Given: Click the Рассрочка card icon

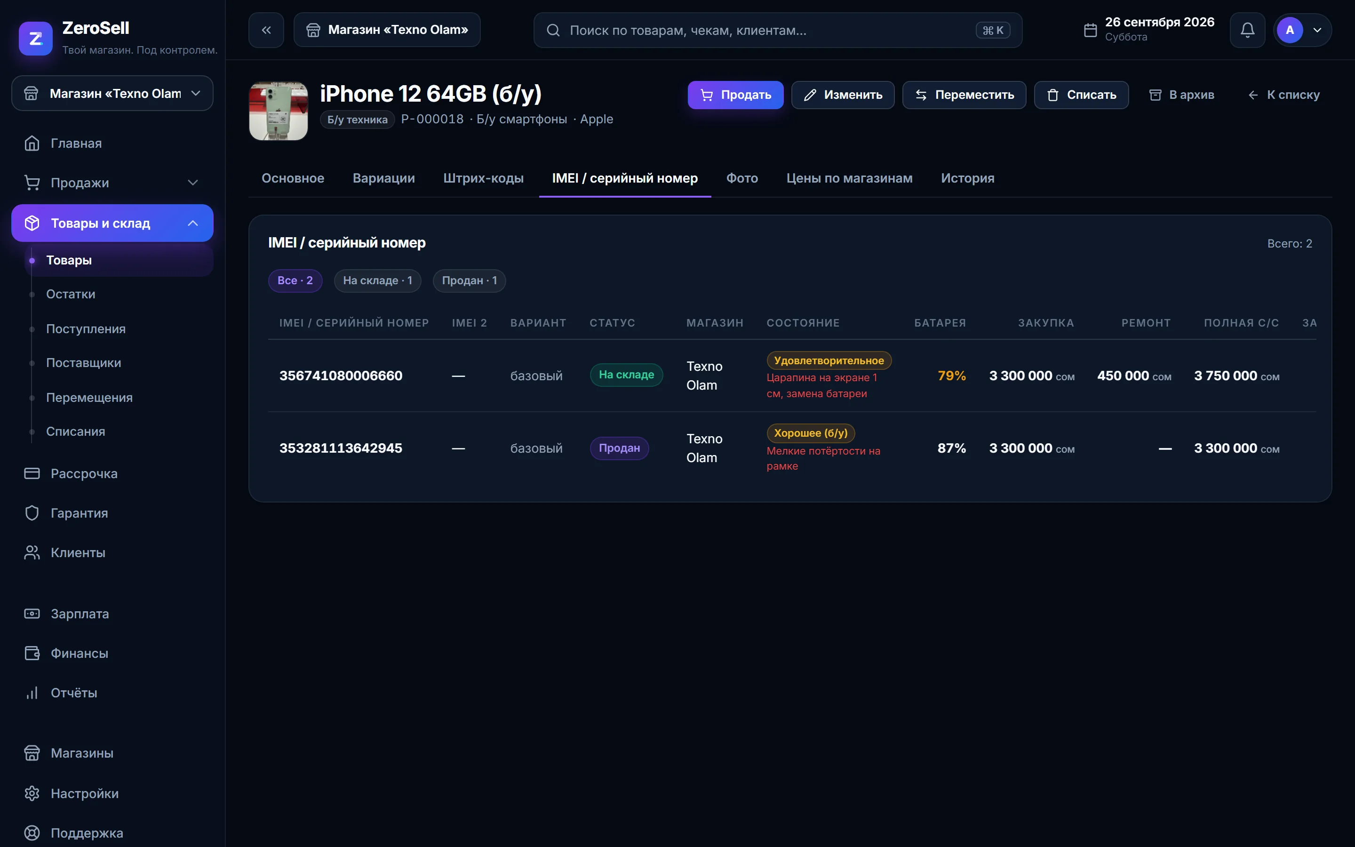Looking at the screenshot, I should pyautogui.click(x=32, y=473).
